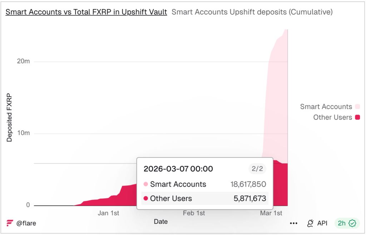Click the Smart Accounts dot in tooltip
Screen dimensions: 366x235
click(145, 184)
